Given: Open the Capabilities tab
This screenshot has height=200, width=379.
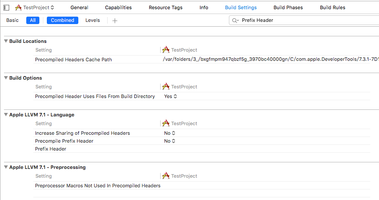Looking at the screenshot, I should tap(118, 7).
